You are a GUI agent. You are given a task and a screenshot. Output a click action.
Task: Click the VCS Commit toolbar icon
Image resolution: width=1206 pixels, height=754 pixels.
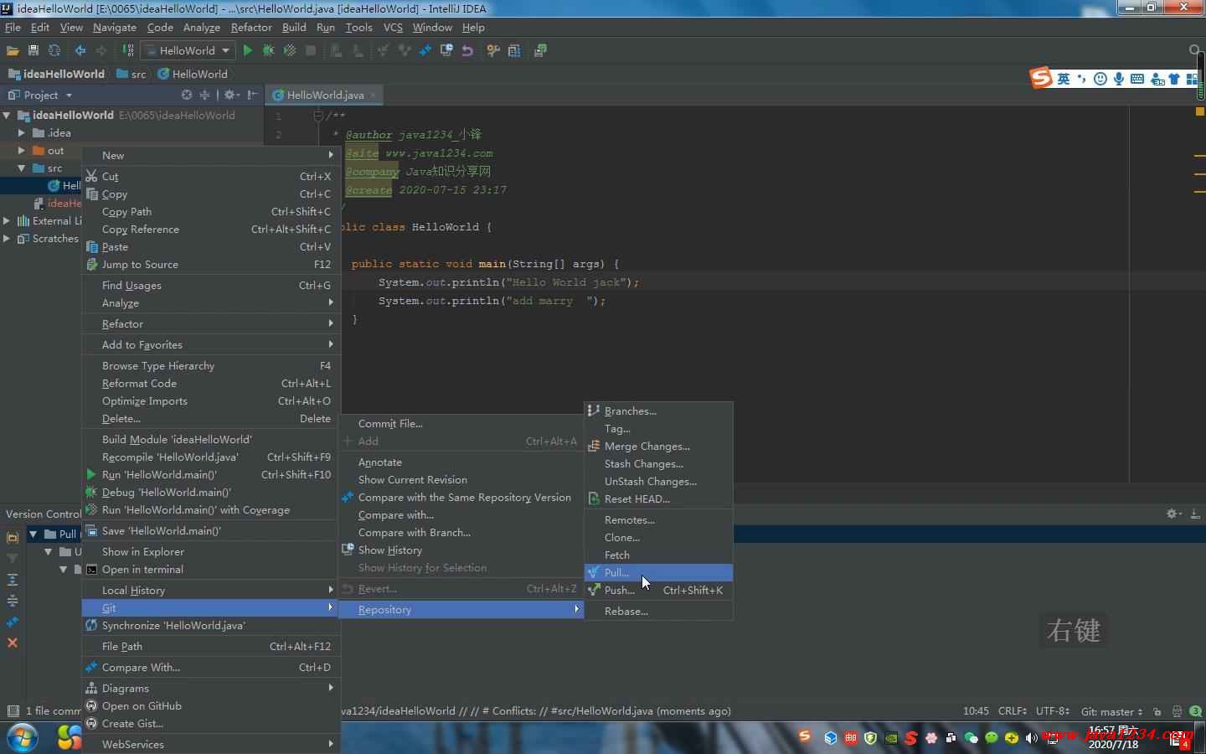pos(405,50)
